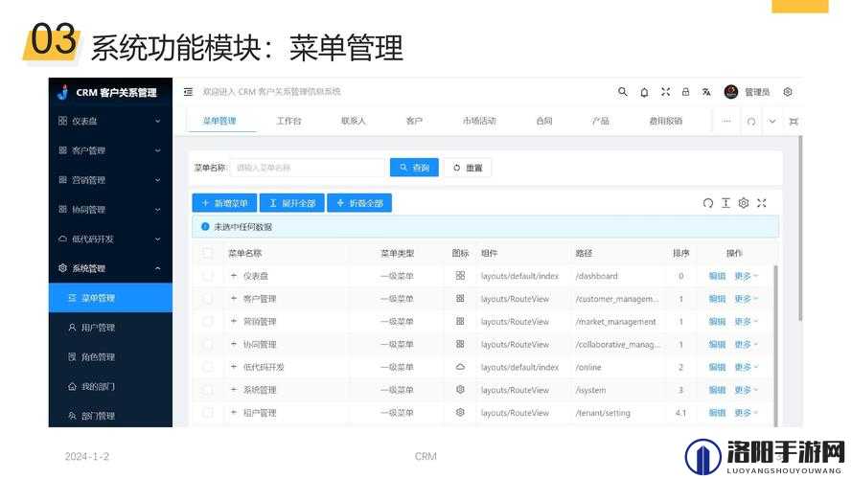This screenshot has width=852, height=479.
Task: Click cloud icon in 低代码开发 row
Action: coord(460,367)
